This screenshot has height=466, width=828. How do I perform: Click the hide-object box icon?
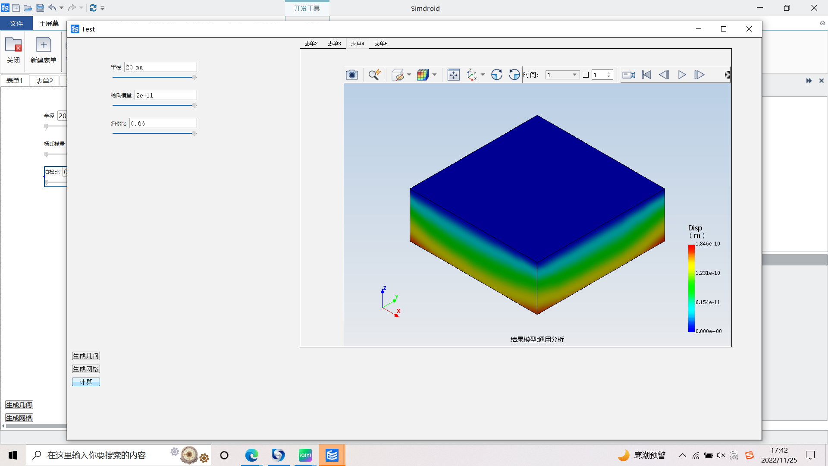point(398,75)
